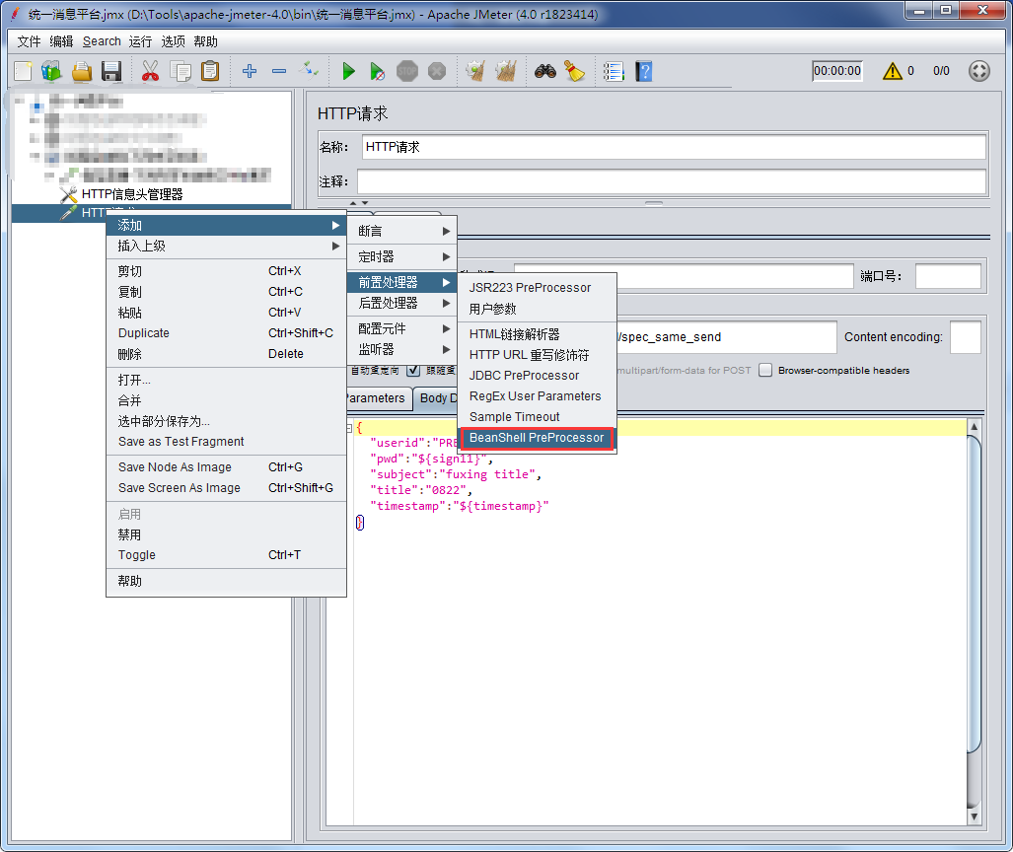Expand the 定时器 submenu
Image resolution: width=1013 pixels, height=852 pixels.
tap(402, 257)
